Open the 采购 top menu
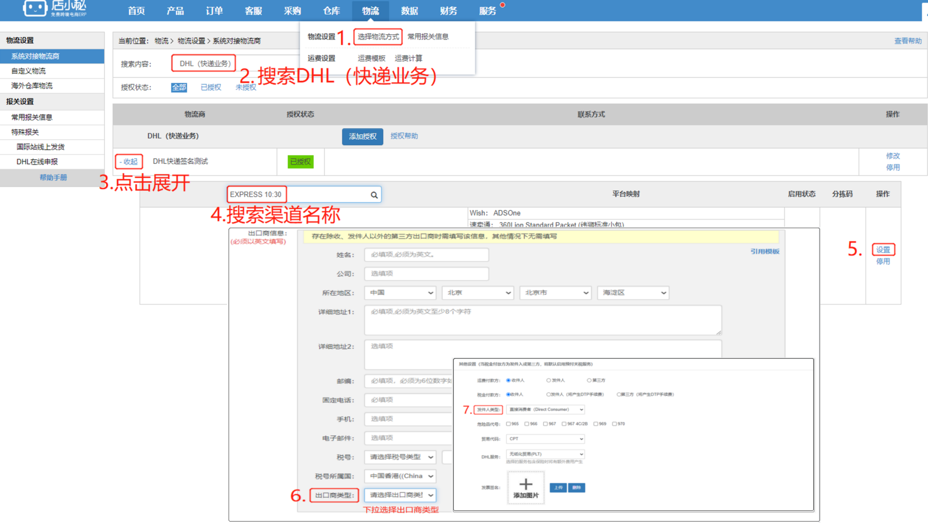 pyautogui.click(x=292, y=11)
